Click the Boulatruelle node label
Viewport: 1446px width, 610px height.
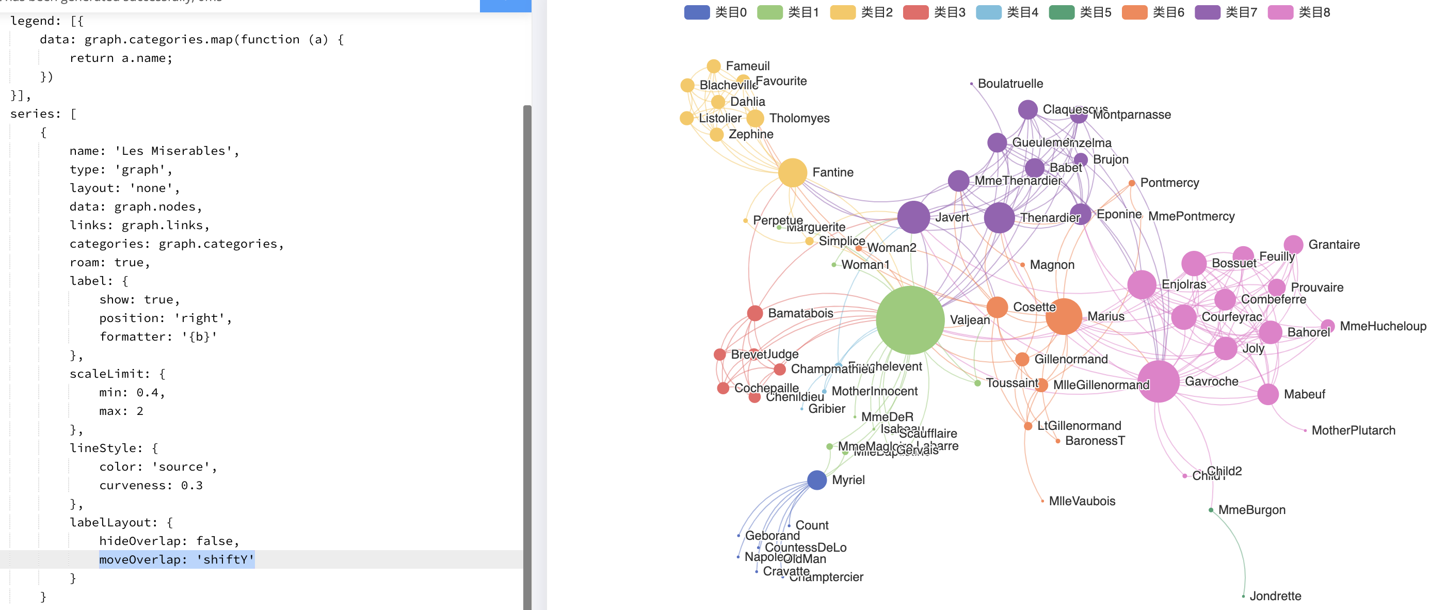pos(1010,84)
